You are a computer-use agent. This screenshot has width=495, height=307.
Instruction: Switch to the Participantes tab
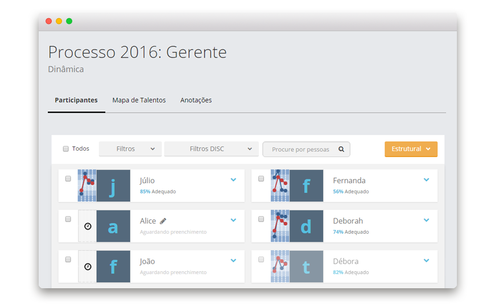pos(76,100)
